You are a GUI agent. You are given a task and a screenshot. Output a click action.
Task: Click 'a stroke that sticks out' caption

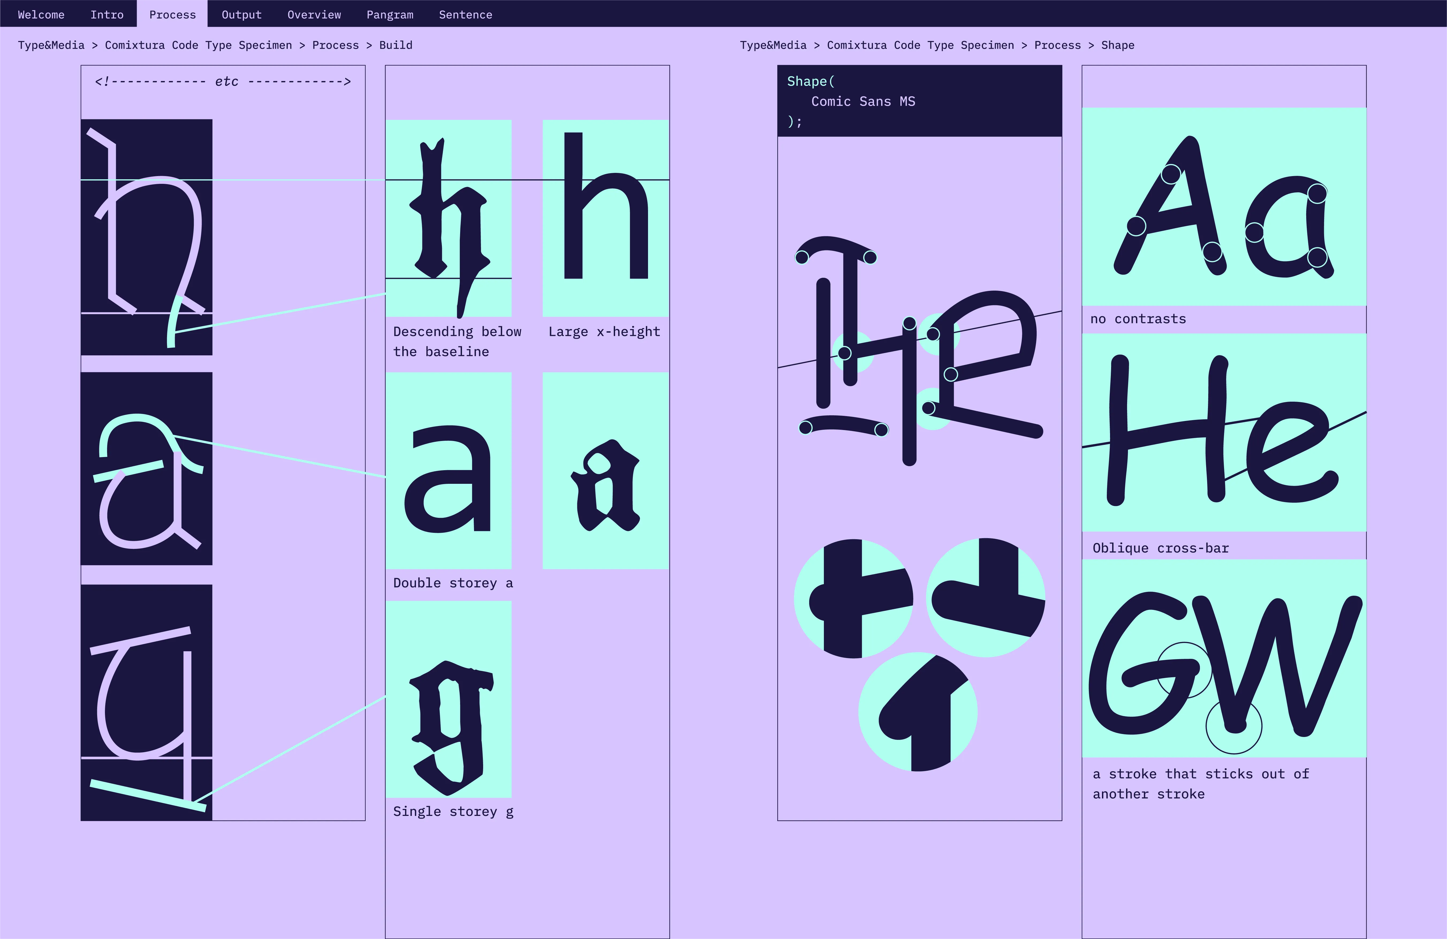point(1201,784)
